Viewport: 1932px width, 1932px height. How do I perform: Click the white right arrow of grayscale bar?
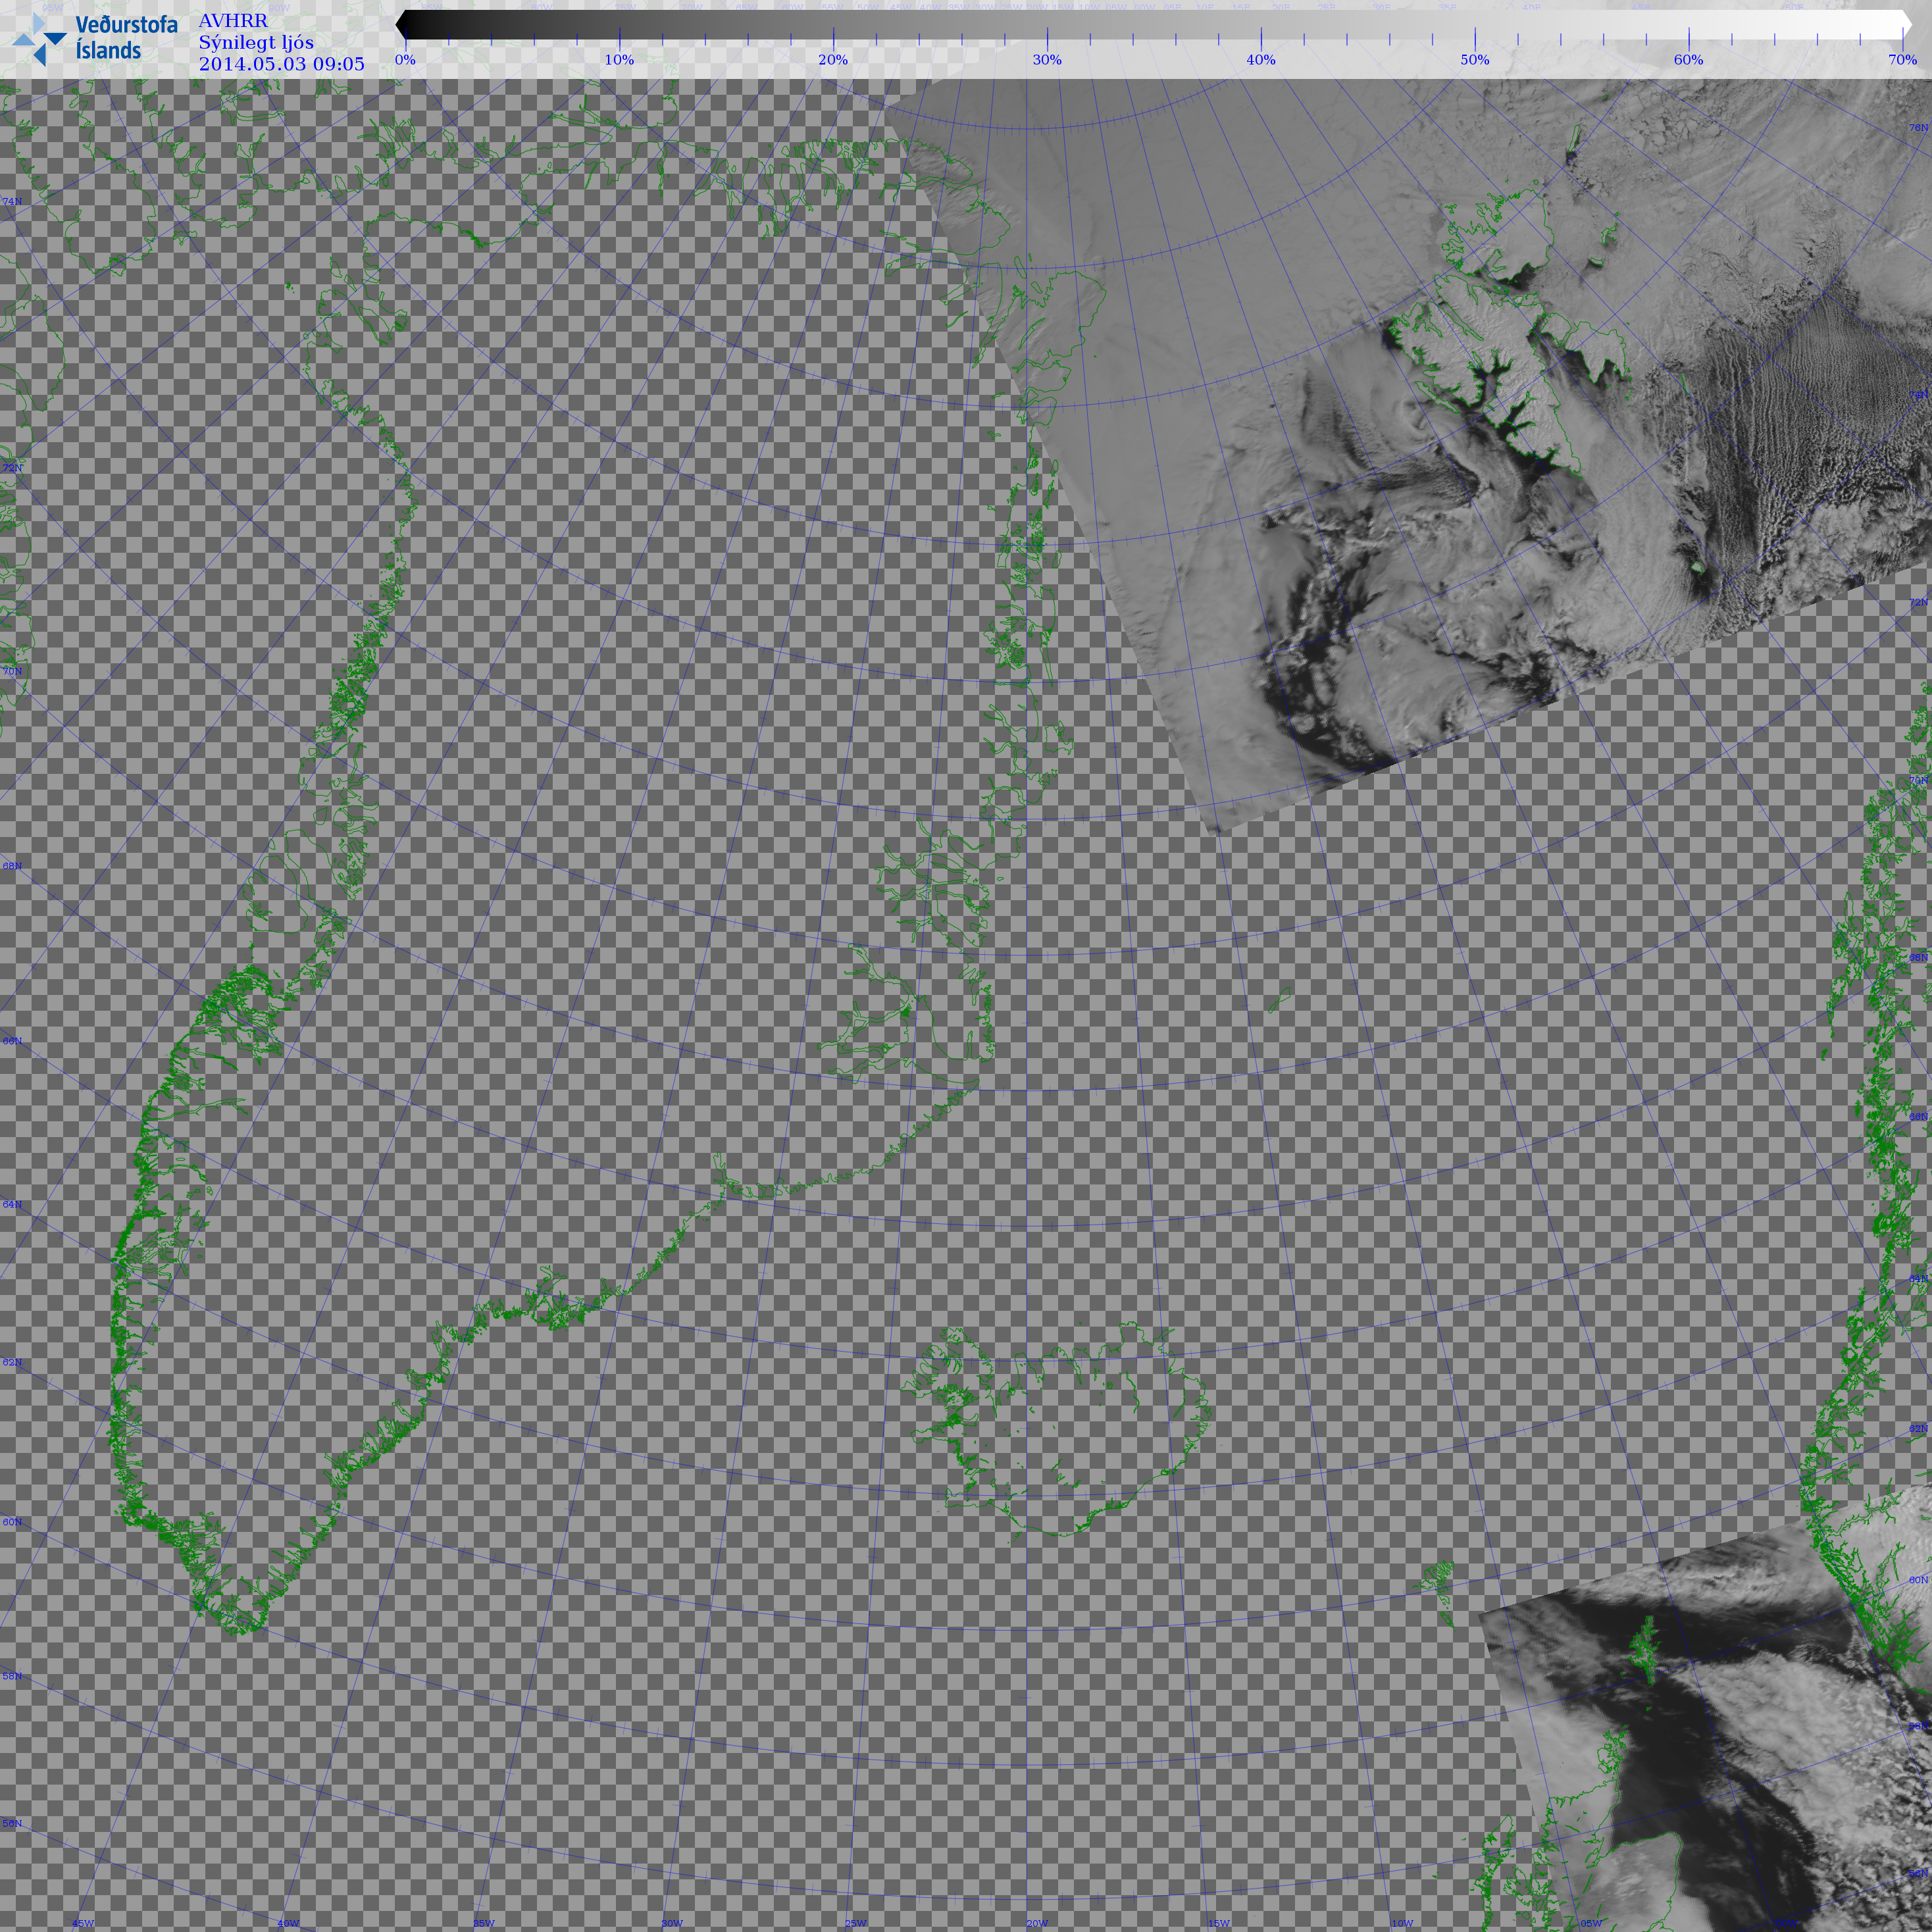tap(1906, 25)
